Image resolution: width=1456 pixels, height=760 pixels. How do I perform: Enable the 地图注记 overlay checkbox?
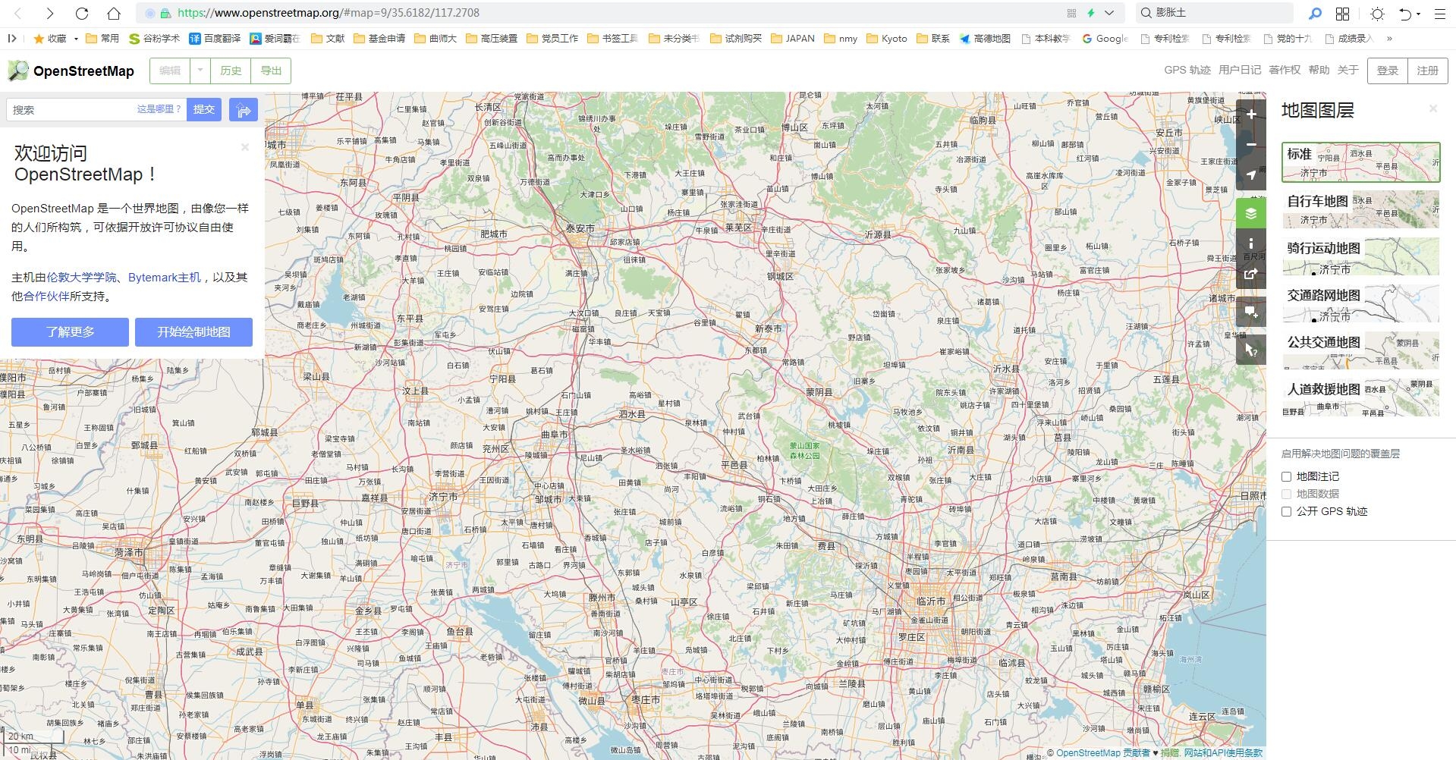coord(1286,477)
